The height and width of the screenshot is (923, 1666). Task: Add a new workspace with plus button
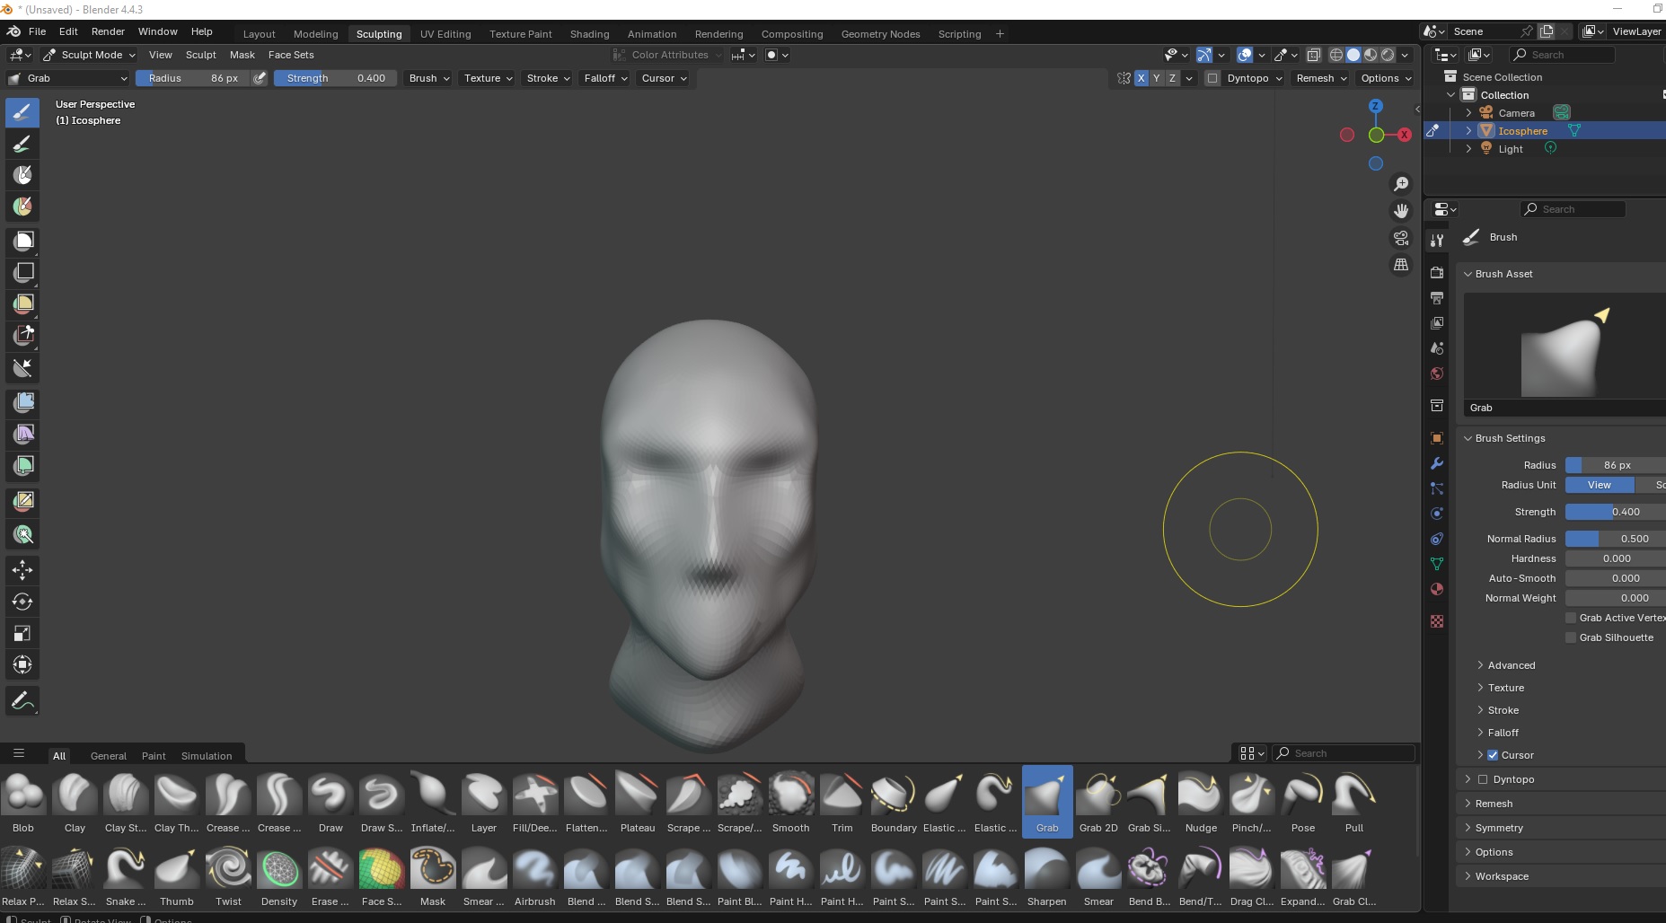[x=1000, y=34]
